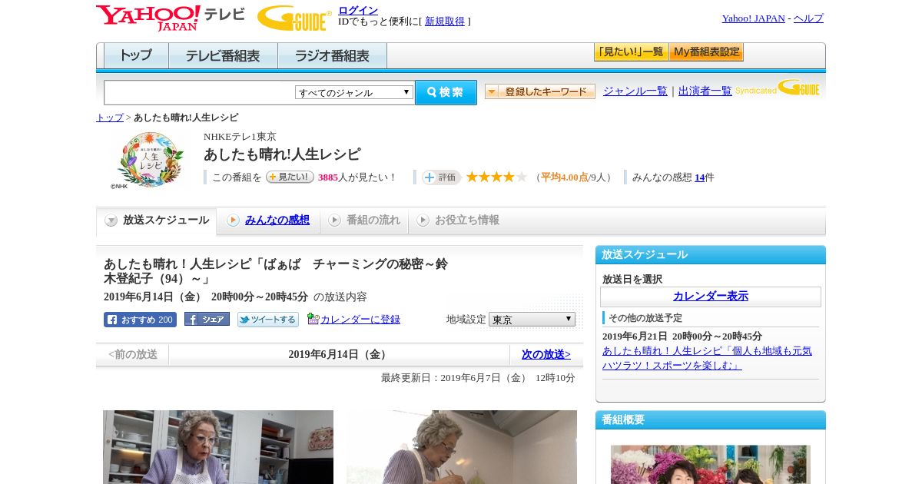The height and width of the screenshot is (484, 922).
Task: Click the トップ breadcrumb link
Action: pos(110,118)
